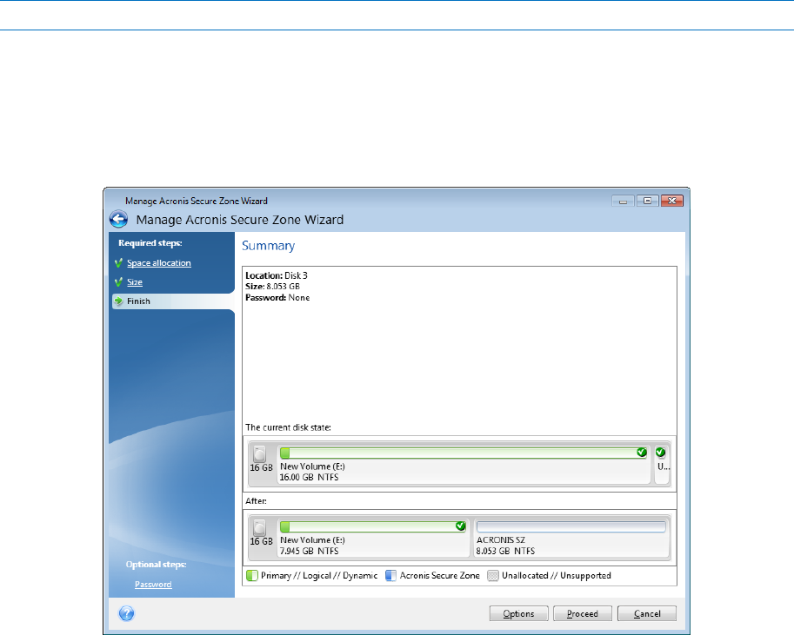
Task: Click the green check icon beside Size
Action: coord(118,282)
